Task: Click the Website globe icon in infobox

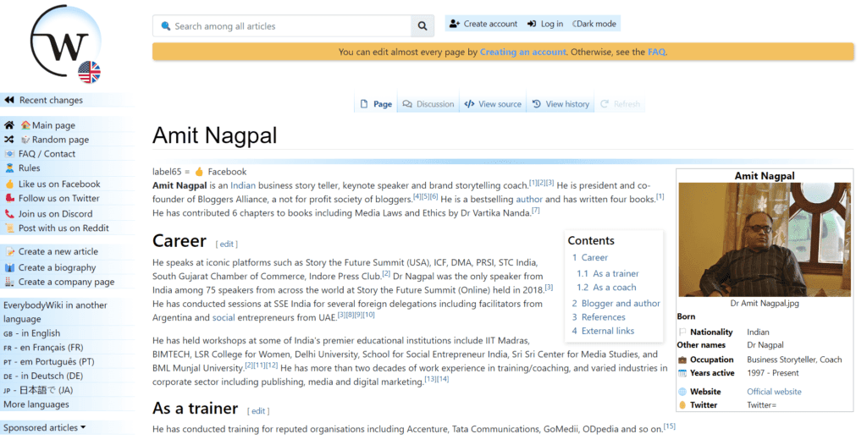Action: coord(682,392)
